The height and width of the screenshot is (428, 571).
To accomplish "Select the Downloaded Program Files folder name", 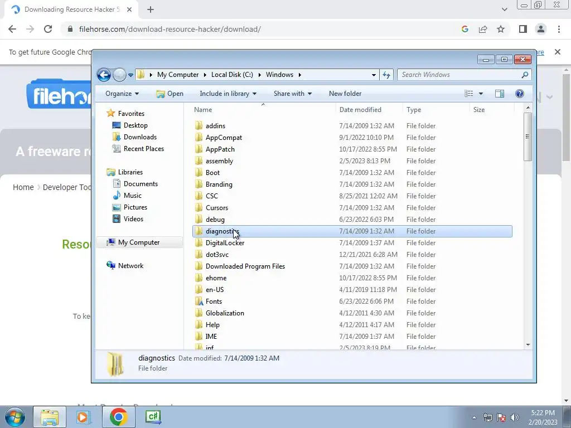I will tap(245, 266).
